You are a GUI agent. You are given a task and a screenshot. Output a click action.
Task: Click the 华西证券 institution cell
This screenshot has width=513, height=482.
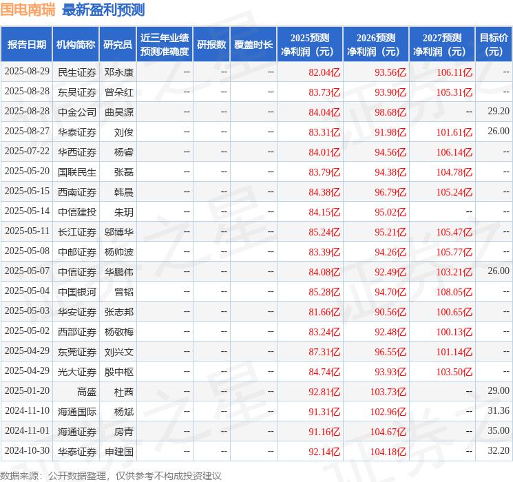pyautogui.click(x=77, y=152)
